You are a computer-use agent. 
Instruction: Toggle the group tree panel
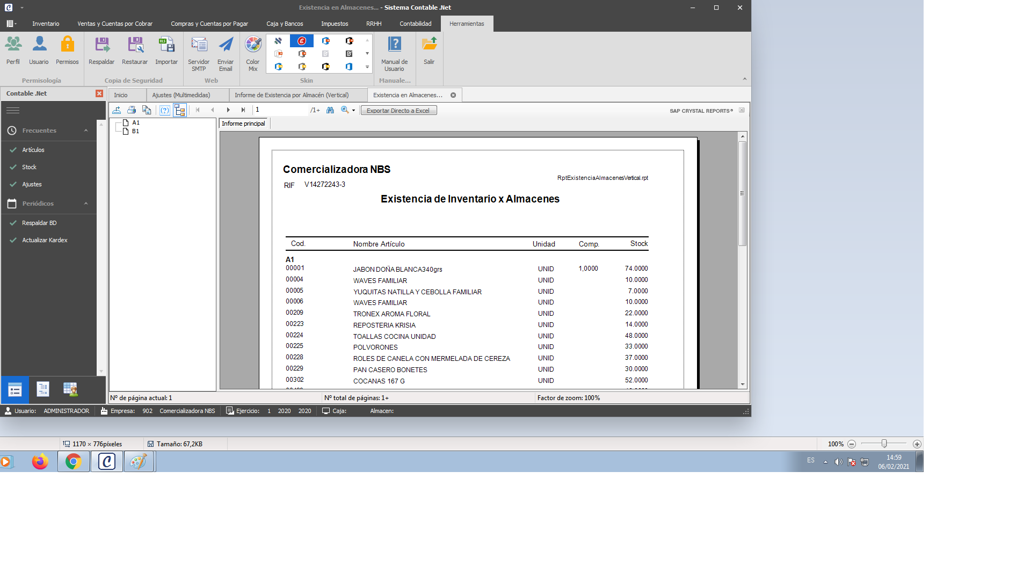click(180, 110)
